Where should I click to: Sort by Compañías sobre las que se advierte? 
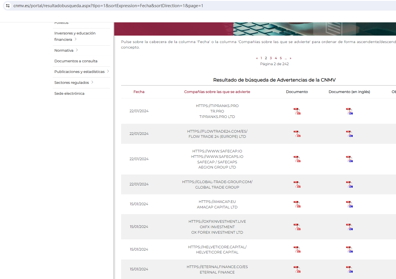217,92
